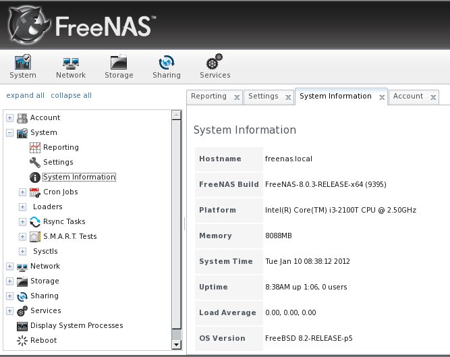This screenshot has width=450, height=357.
Task: Expand the S.M.A.R.T. Tests node
Action: pos(22,237)
